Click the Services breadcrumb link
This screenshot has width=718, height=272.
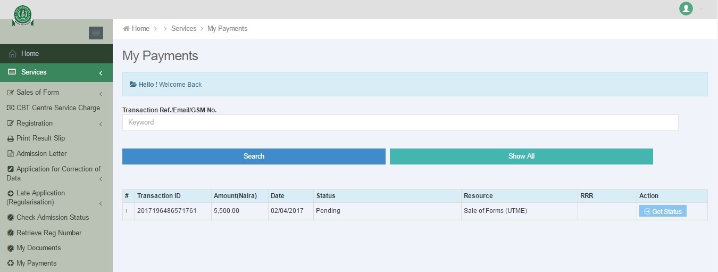click(x=183, y=29)
